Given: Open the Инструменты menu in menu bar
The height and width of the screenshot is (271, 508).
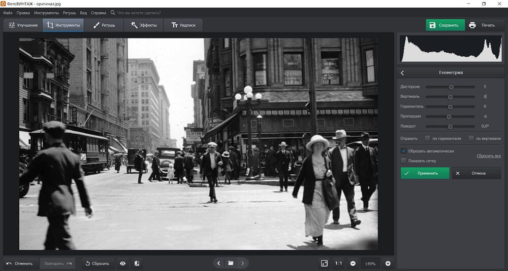Looking at the screenshot, I should click(x=46, y=13).
